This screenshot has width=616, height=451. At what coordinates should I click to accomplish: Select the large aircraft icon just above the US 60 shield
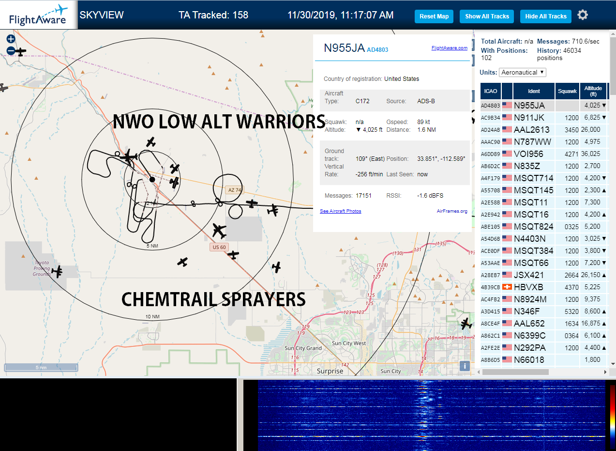click(219, 231)
